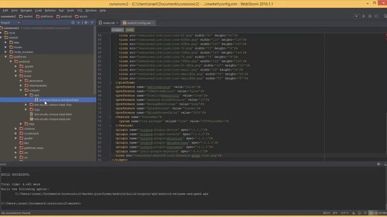The image size is (387, 217).
Task: Click the widget breadcrumb in editor
Action: click(117, 30)
